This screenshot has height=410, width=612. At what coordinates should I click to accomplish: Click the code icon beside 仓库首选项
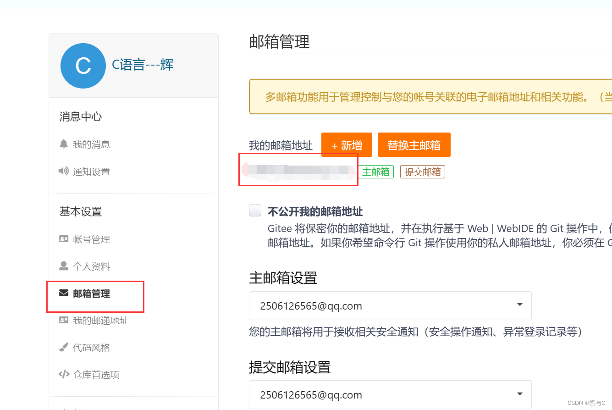[x=64, y=374]
